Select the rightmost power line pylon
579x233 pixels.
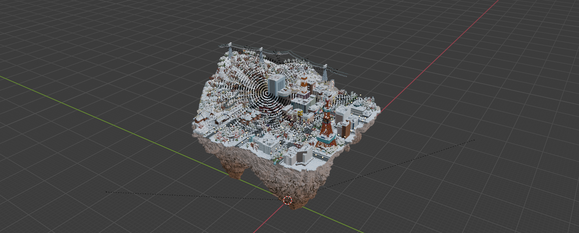pyautogui.click(x=325, y=73)
